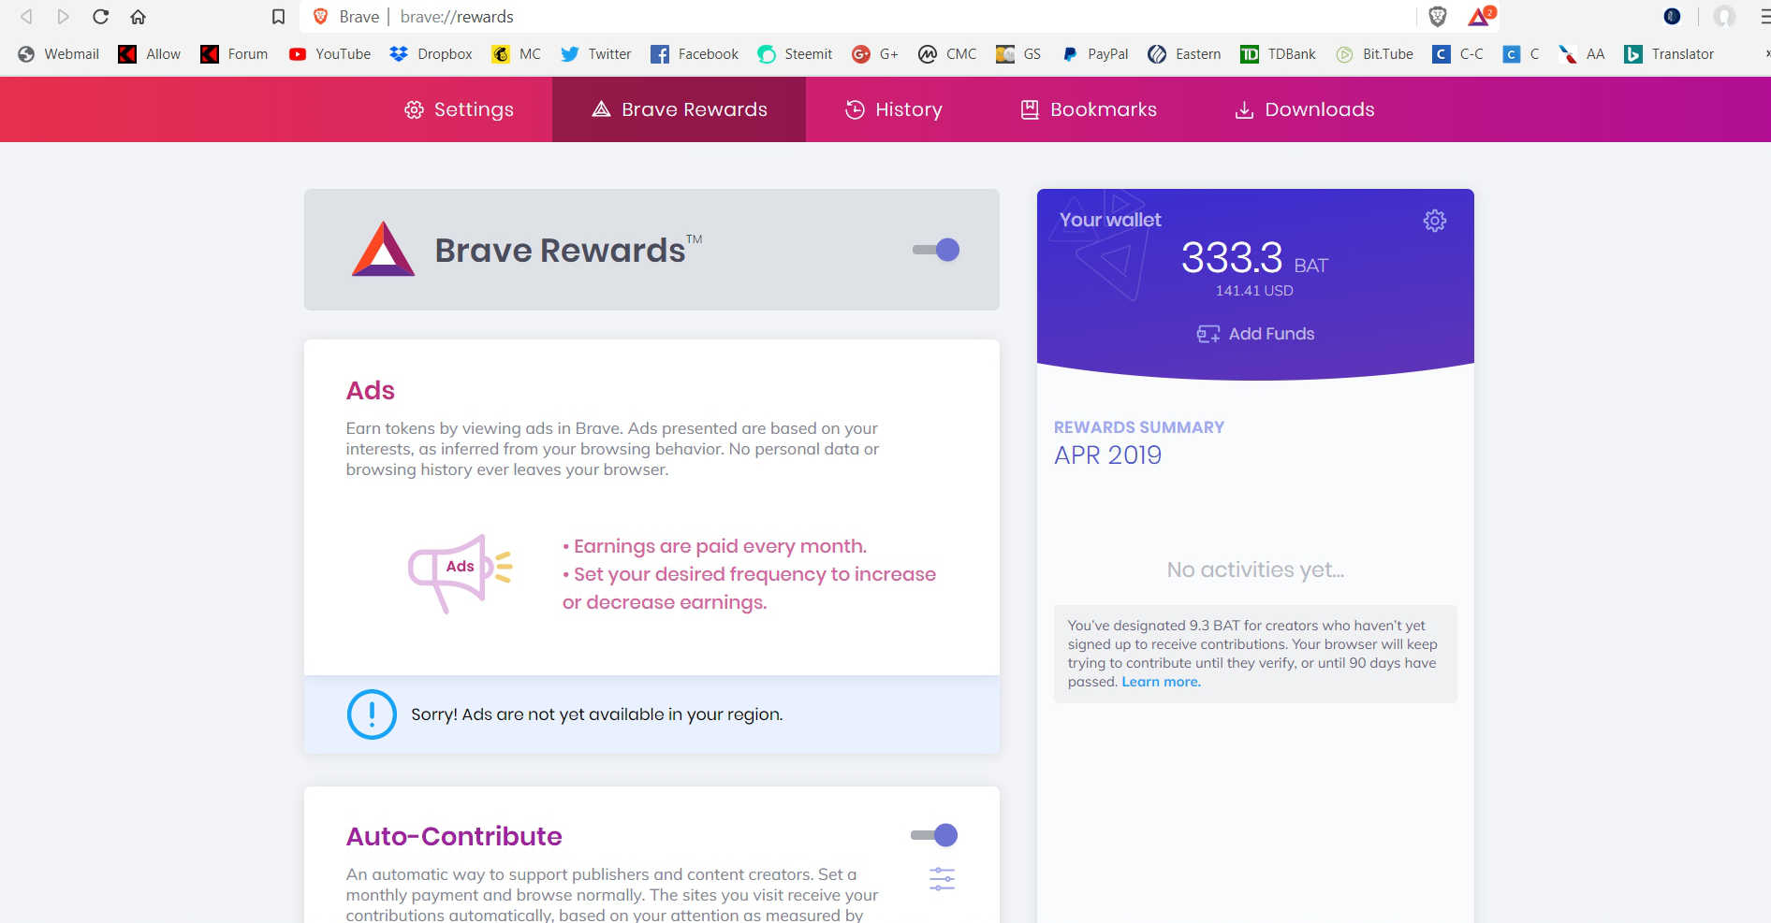Screen dimensions: 1771x923
Task: Toggle the Brave Rewards main switch
Action: point(936,250)
